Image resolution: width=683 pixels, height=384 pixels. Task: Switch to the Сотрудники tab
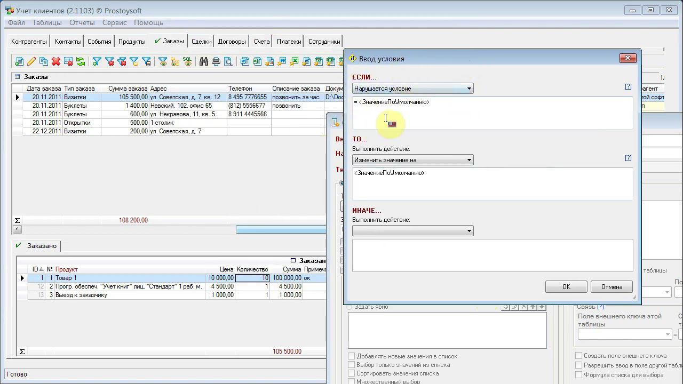324,42
